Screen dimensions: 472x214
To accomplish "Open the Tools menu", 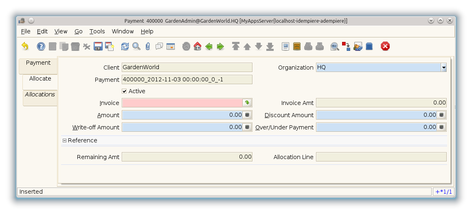I will tap(97, 31).
